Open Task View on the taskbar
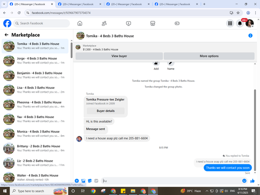Screen dimensions: 260x195 pos(83,191)
